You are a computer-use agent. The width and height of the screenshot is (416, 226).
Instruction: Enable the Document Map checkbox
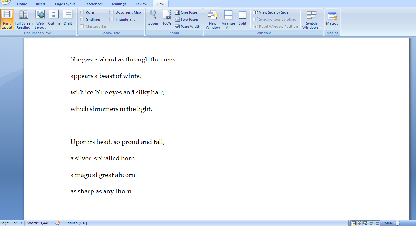pyautogui.click(x=112, y=12)
